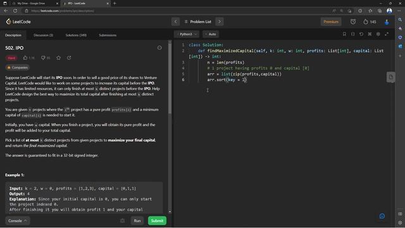Click the '502. IPO' problem title
405x228 pixels.
[14, 48]
